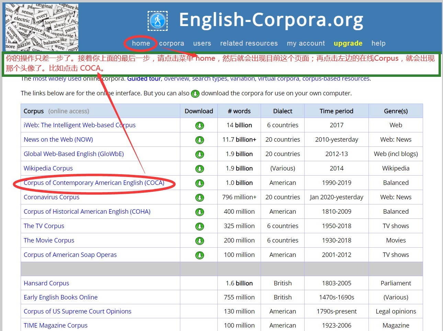Click the 'Movies' genre cell
Image resolution: width=443 pixels, height=331 pixels.
[396, 240]
